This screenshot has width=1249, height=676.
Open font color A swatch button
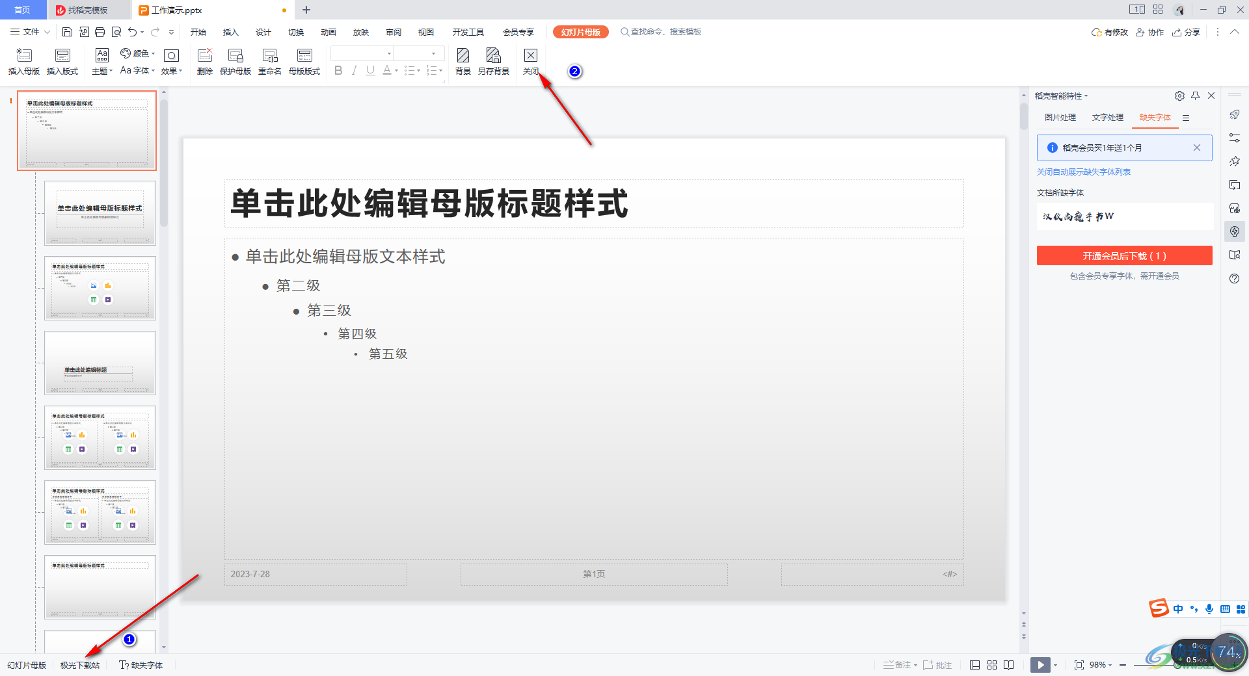pyautogui.click(x=387, y=70)
